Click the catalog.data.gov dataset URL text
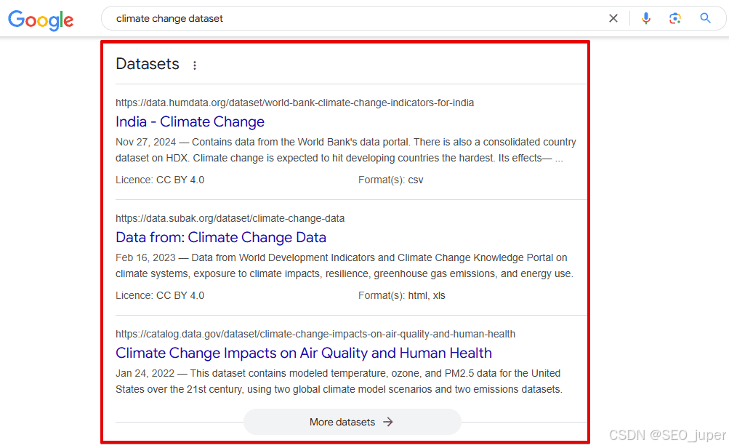Viewport: 729px width, 448px height. point(315,334)
